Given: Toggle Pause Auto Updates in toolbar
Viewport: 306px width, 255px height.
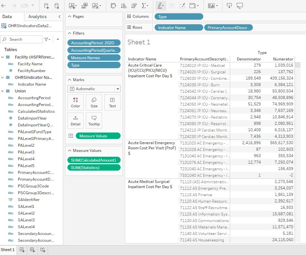Looking at the screenshot, I should 57,6.
